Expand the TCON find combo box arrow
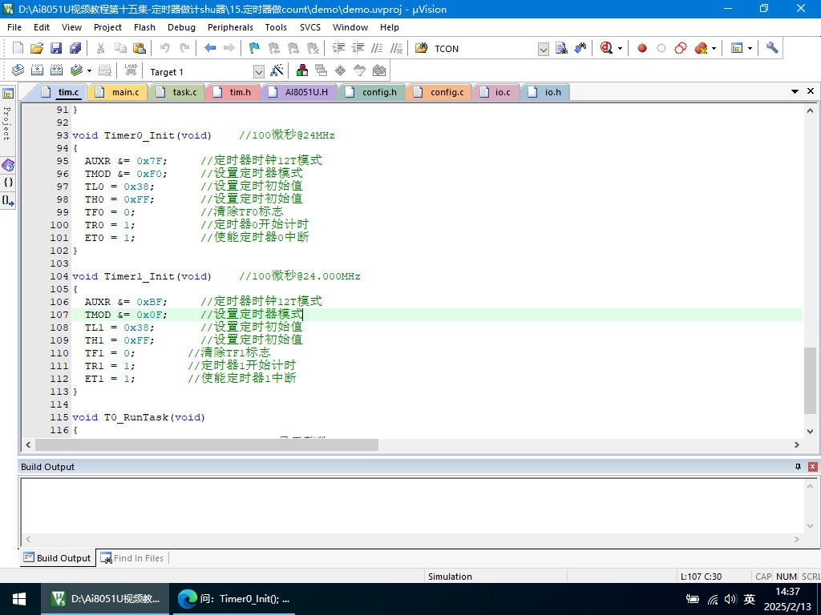Viewport: 821px width, 615px height. [544, 49]
